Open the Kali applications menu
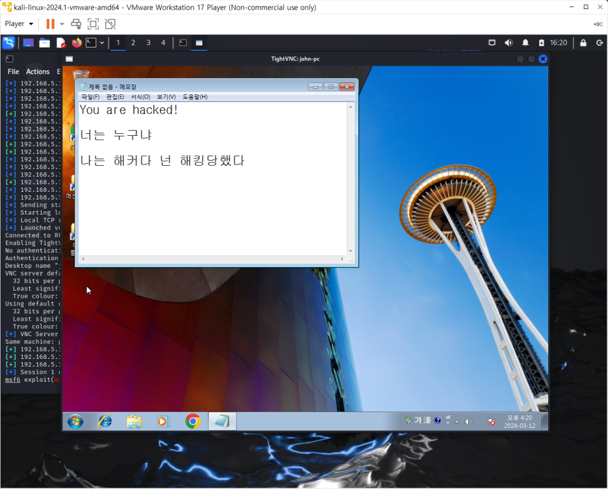 point(8,43)
